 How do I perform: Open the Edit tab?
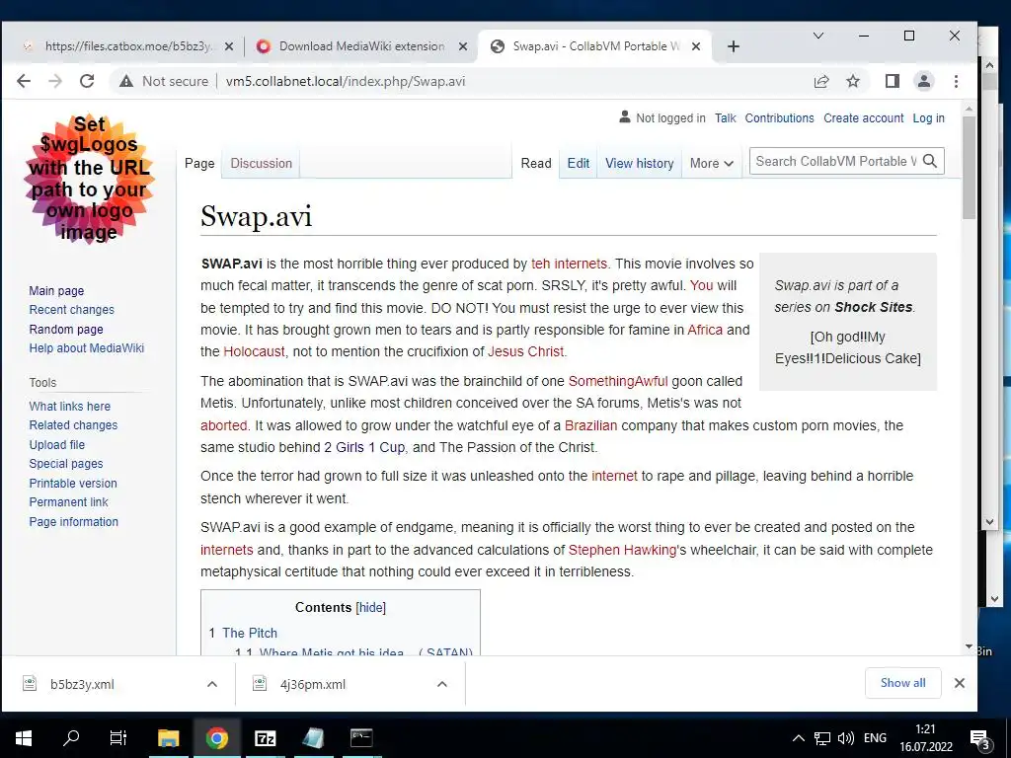coord(579,164)
